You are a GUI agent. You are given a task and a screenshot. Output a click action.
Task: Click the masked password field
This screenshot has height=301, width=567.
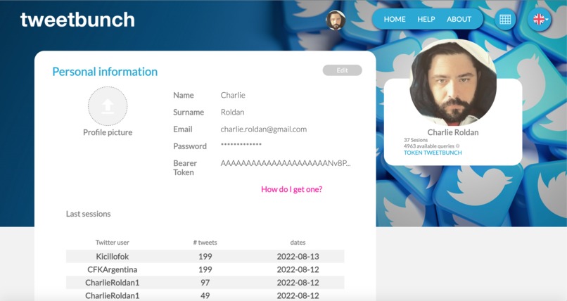[241, 145]
